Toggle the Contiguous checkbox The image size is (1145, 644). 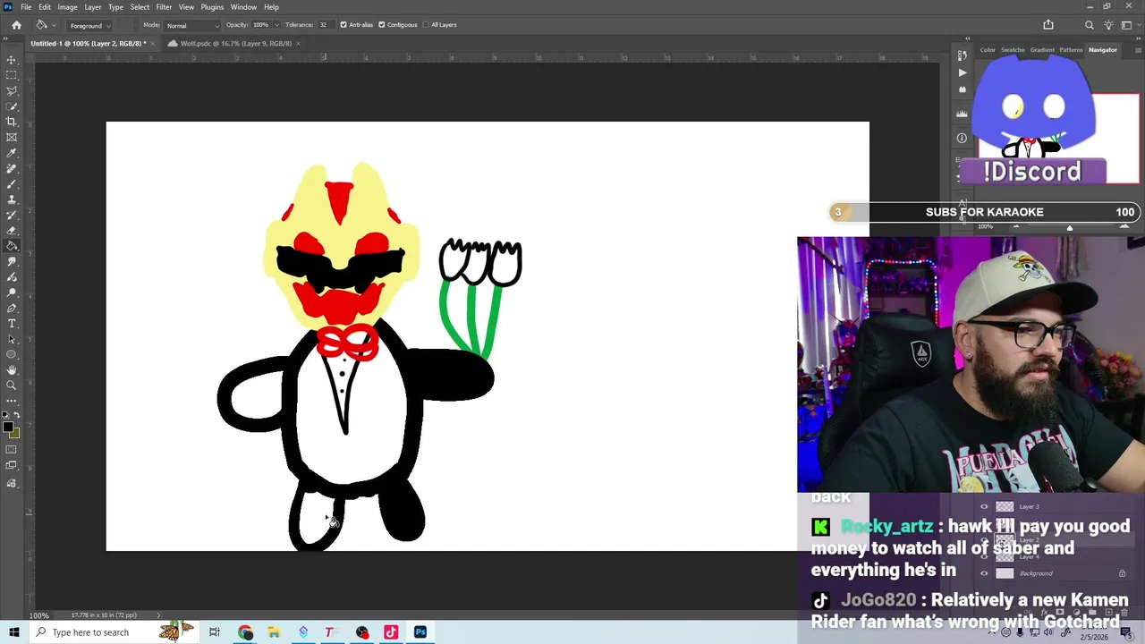point(381,25)
